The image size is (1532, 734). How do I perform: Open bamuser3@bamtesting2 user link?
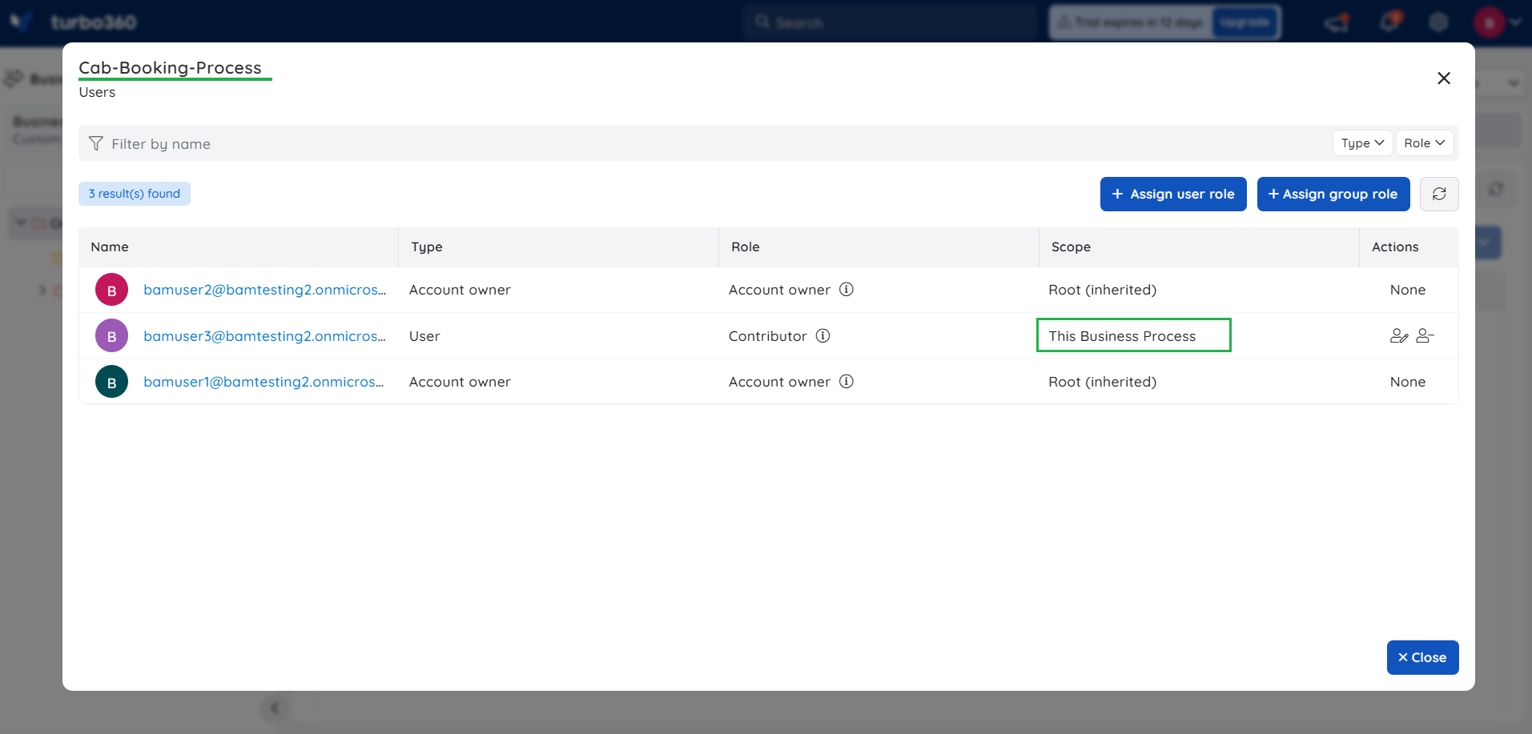click(264, 336)
